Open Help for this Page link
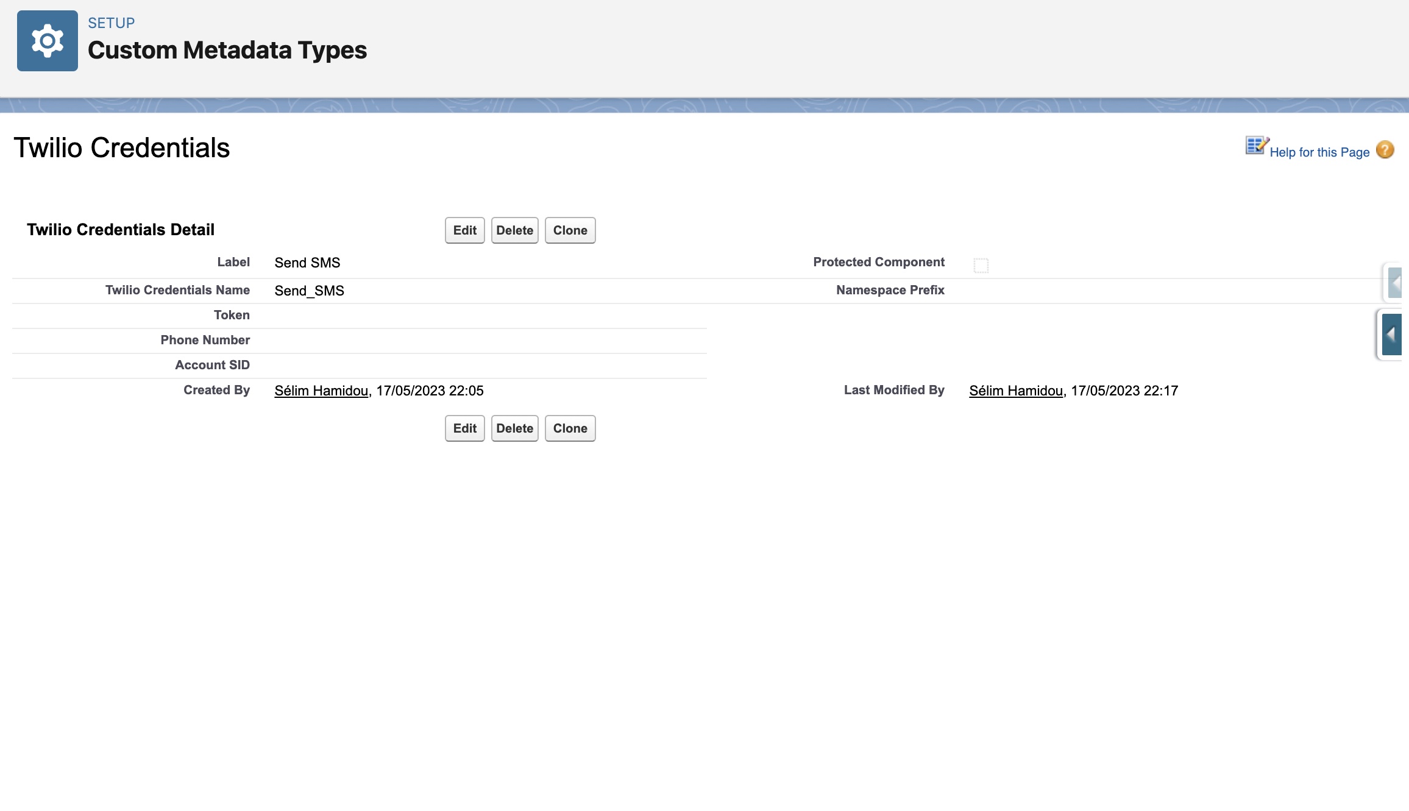This screenshot has height=811, width=1409. (1319, 152)
